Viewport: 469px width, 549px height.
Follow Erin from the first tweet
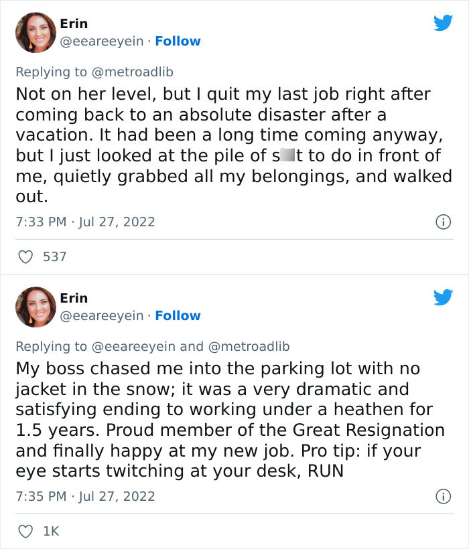pos(178,42)
